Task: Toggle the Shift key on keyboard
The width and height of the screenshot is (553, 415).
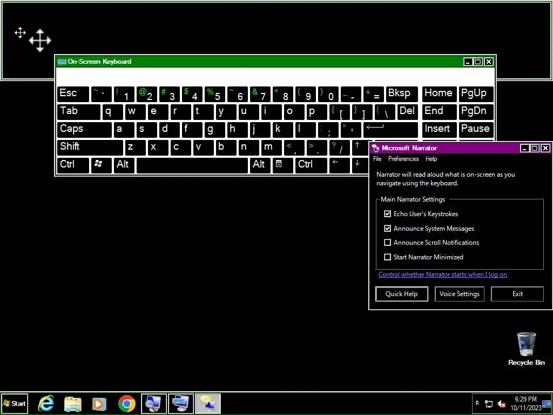Action: pyautogui.click(x=90, y=147)
